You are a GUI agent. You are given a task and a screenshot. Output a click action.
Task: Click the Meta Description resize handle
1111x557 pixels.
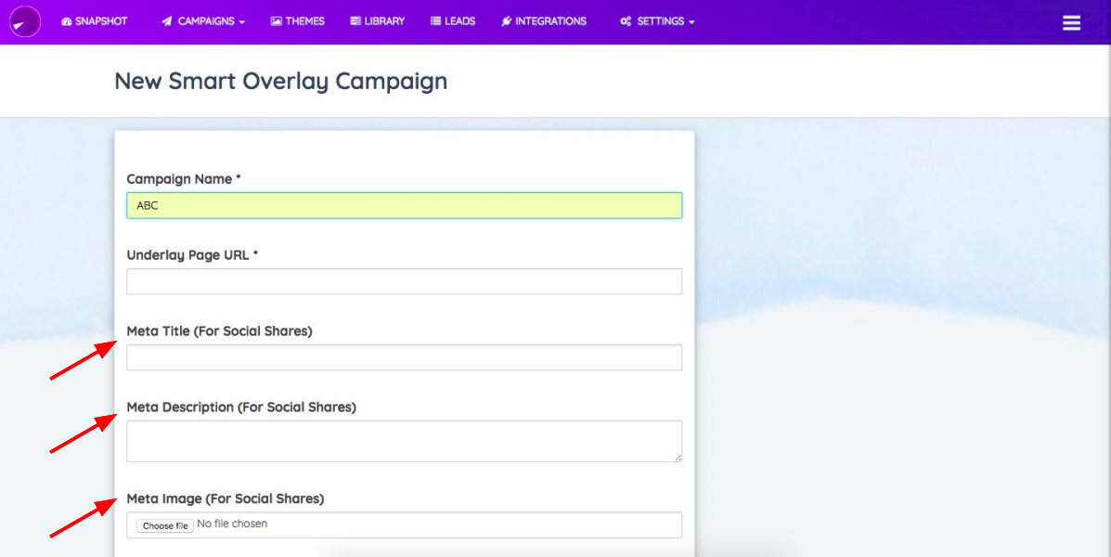(678, 458)
